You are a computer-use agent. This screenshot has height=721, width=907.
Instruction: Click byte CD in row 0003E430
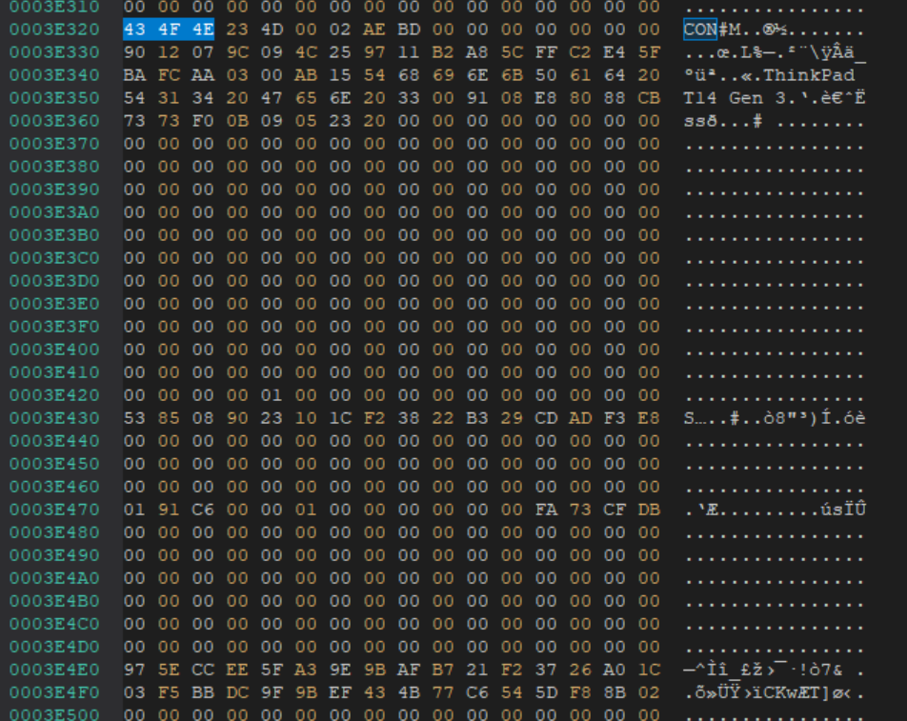tap(546, 418)
